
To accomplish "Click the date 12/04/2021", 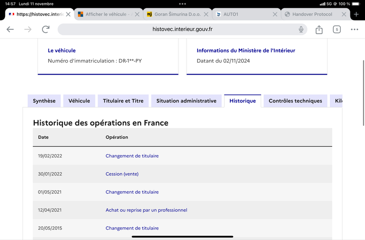I will pyautogui.click(x=50, y=210).
